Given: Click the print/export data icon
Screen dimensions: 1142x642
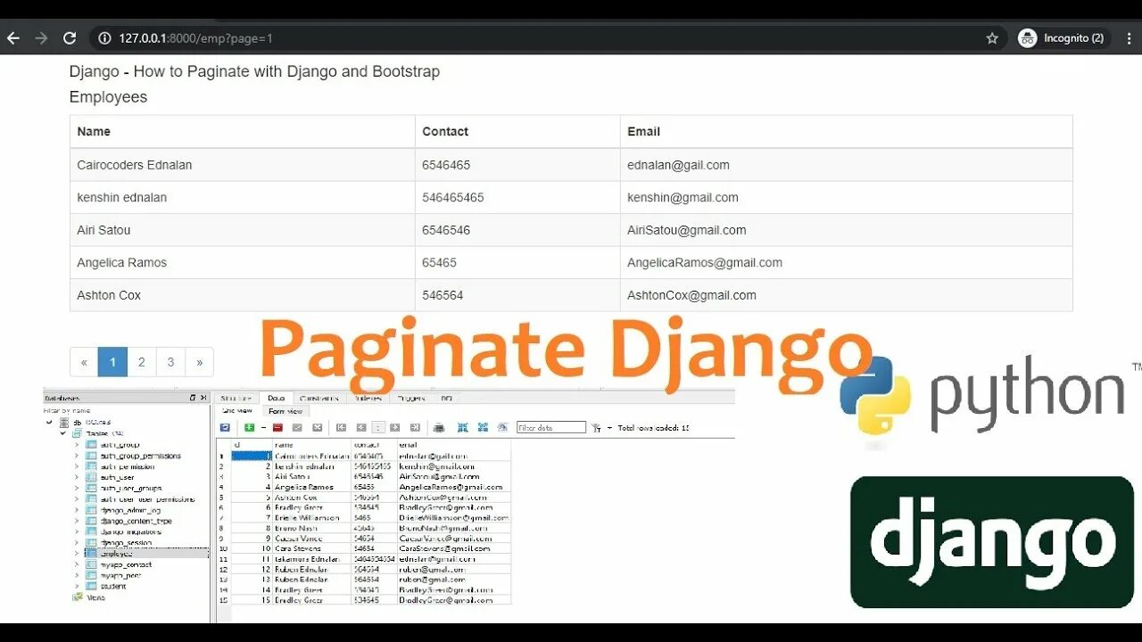Looking at the screenshot, I should coord(439,427).
